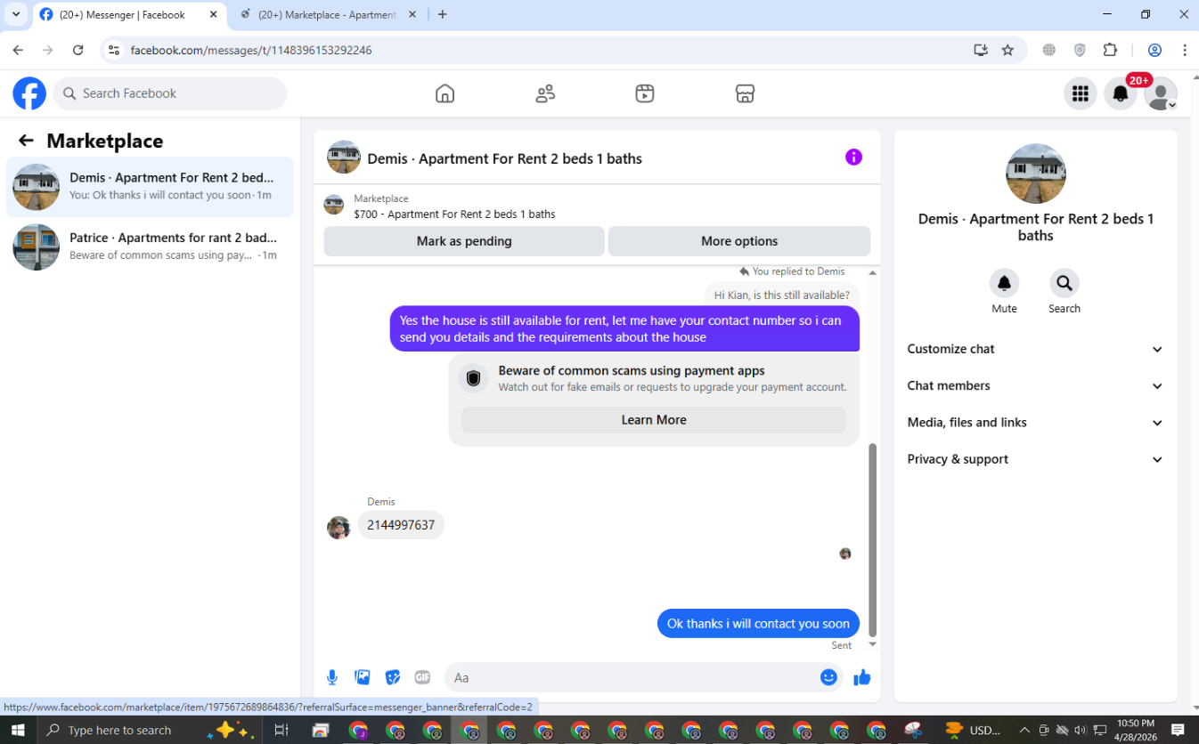Attach a photo with the image icon
This screenshot has height=744, width=1199.
(x=363, y=677)
